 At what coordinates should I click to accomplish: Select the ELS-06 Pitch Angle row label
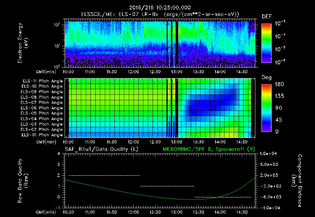pos(42,108)
